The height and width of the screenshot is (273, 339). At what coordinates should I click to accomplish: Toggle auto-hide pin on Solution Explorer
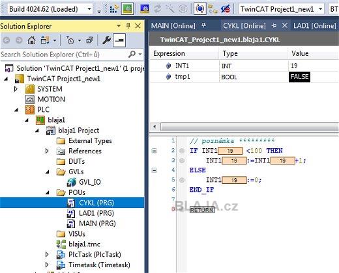(x=128, y=26)
